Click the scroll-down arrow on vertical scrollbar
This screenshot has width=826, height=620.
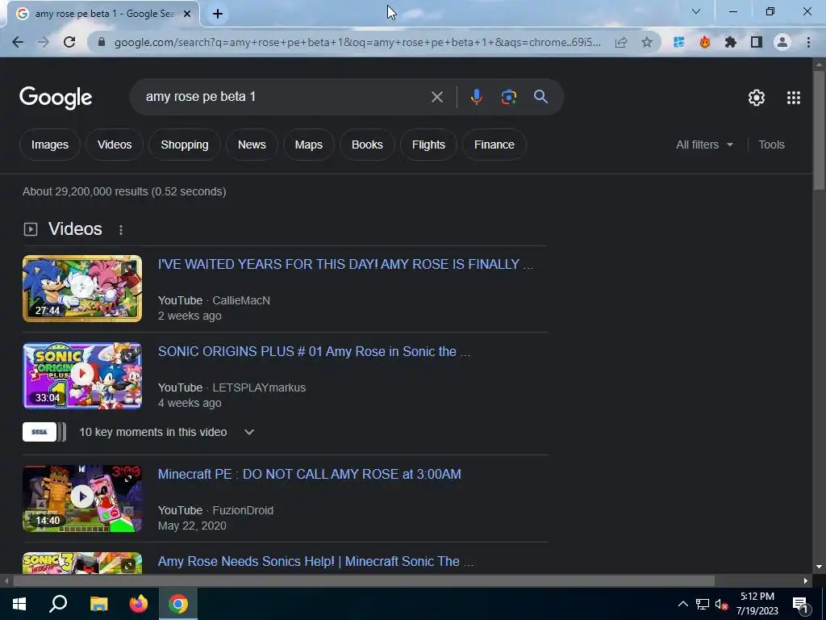click(820, 567)
